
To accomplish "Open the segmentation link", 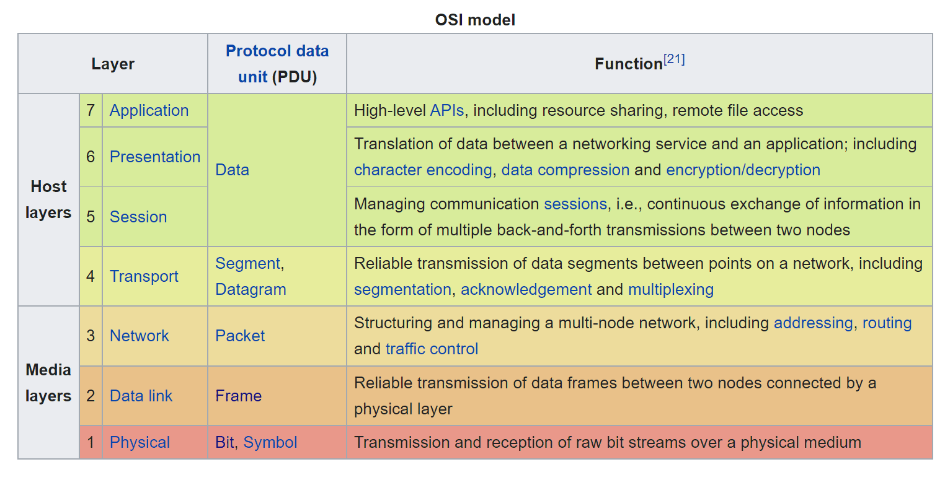I will [402, 289].
